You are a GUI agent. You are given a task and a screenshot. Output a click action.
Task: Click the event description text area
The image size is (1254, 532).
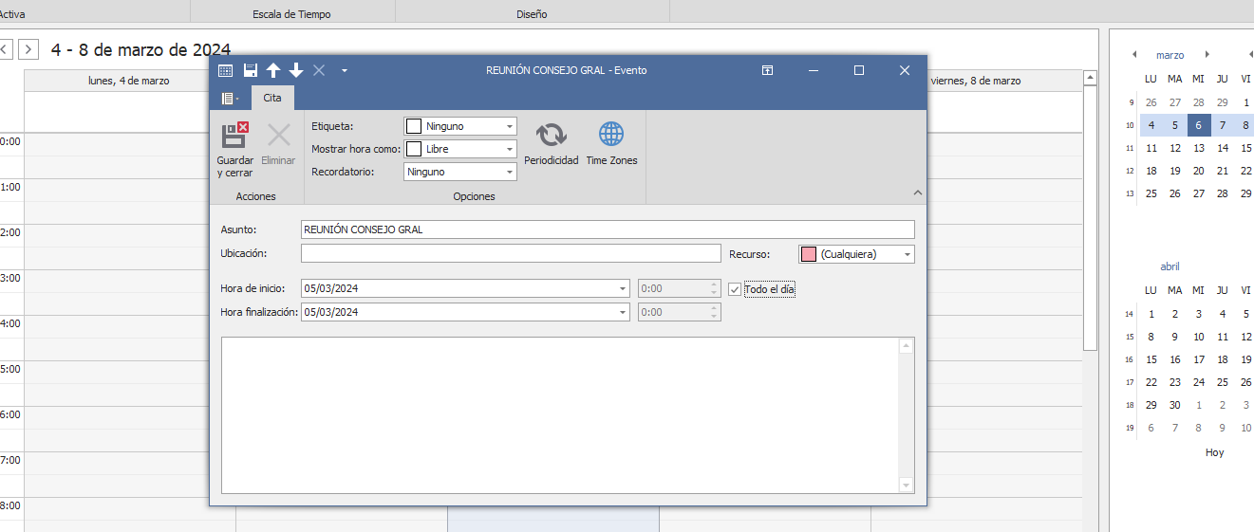point(560,415)
